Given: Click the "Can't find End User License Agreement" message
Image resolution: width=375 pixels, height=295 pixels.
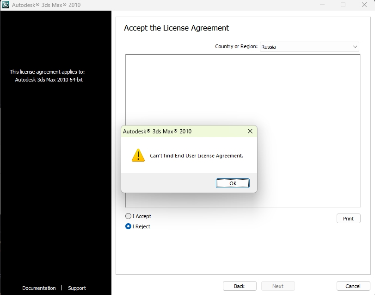Looking at the screenshot, I should click(197, 156).
